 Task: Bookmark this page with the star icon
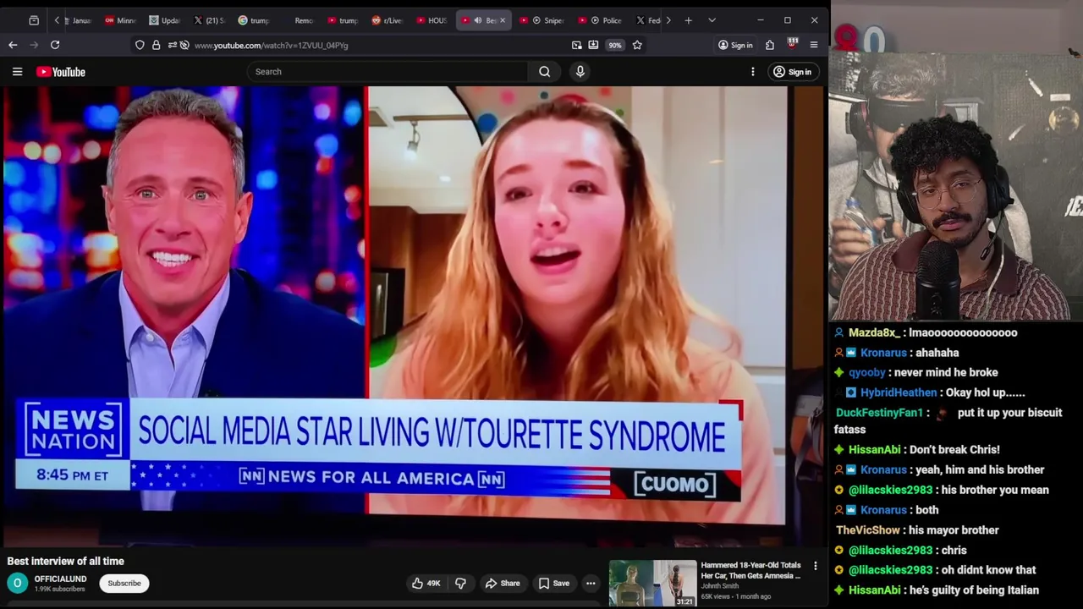637,45
